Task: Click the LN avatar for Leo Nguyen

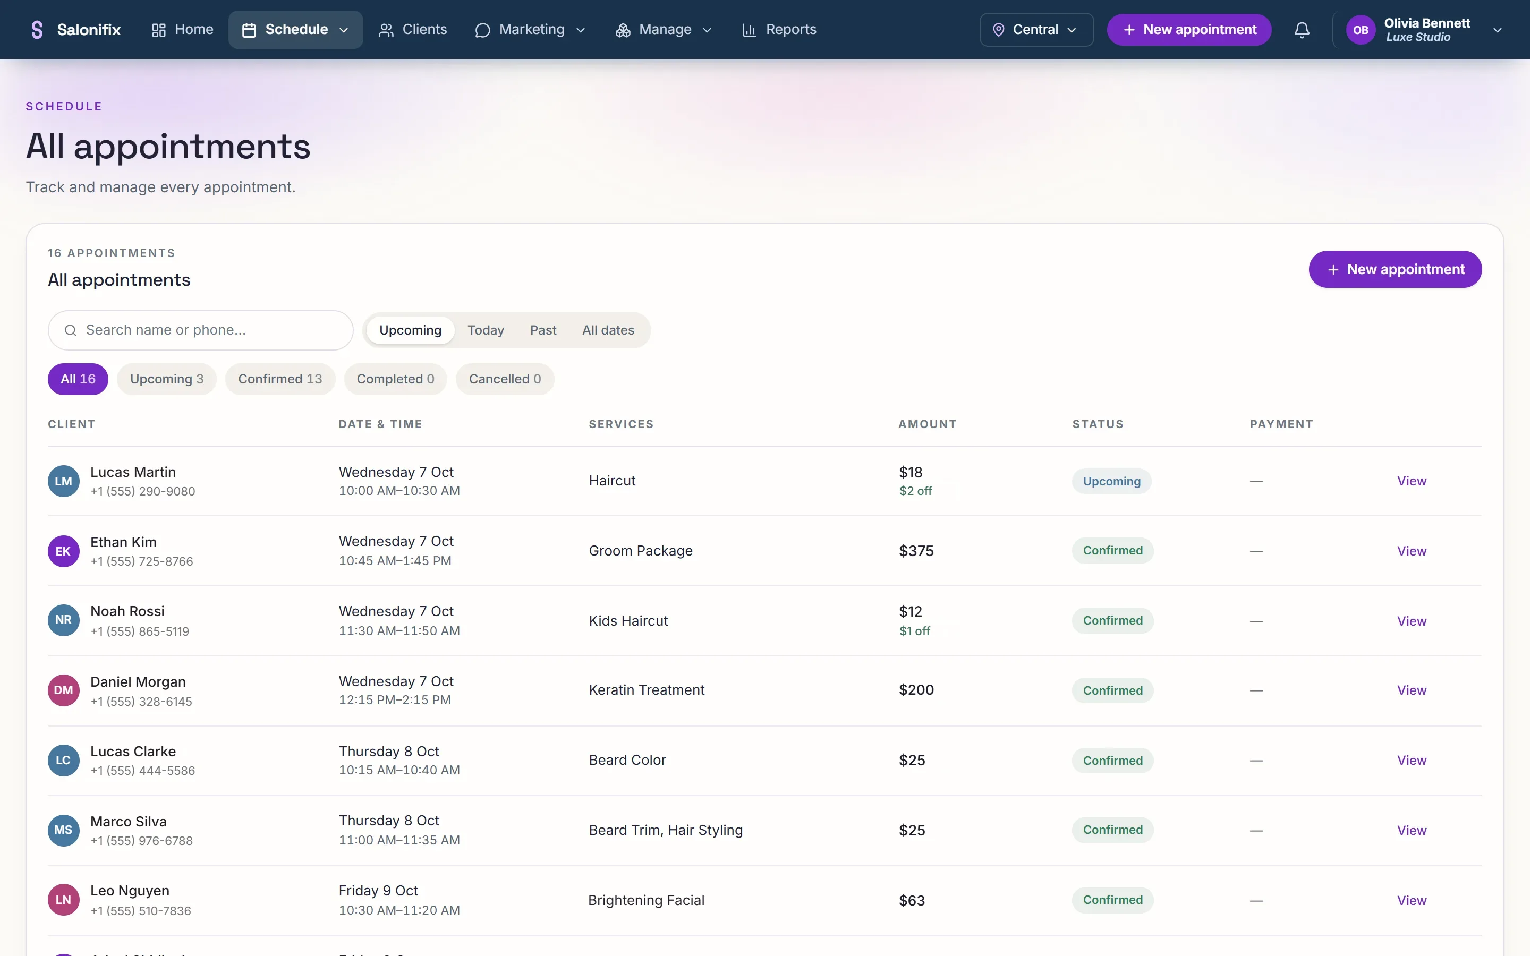Action: coord(63,900)
